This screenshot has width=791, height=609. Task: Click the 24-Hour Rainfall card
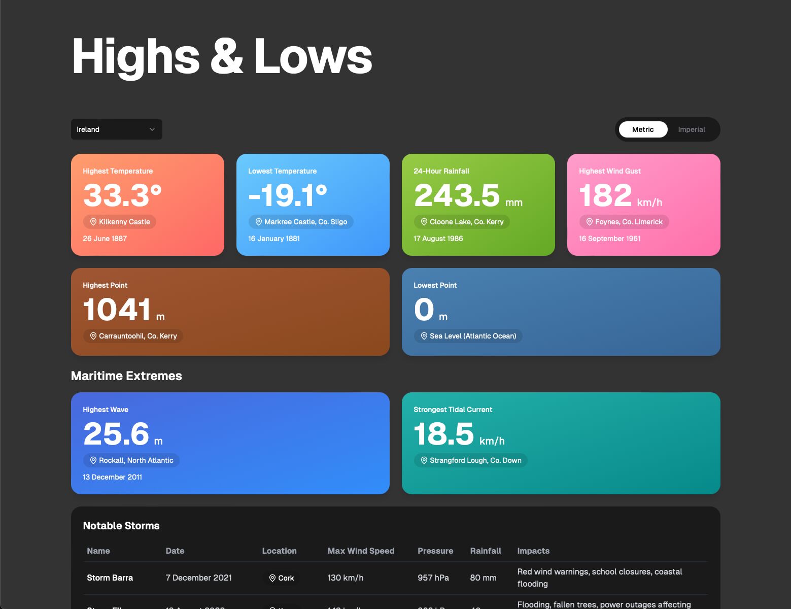coord(478,205)
